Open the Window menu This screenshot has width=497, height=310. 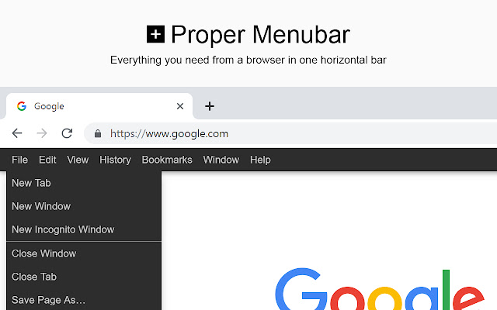pyautogui.click(x=221, y=160)
